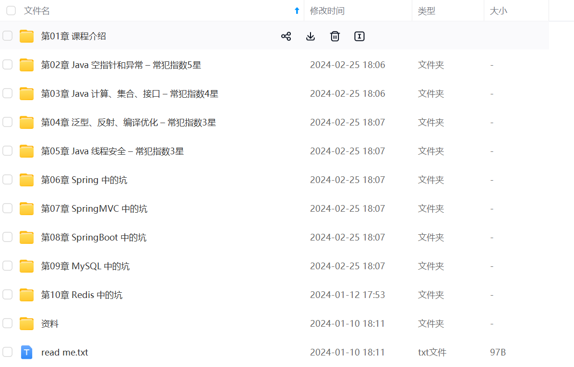Open folder icon for 第01章 课程介绍

point(27,36)
